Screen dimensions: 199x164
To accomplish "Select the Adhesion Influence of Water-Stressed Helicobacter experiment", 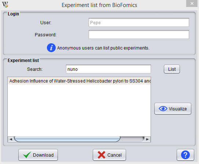I will pos(79,81).
